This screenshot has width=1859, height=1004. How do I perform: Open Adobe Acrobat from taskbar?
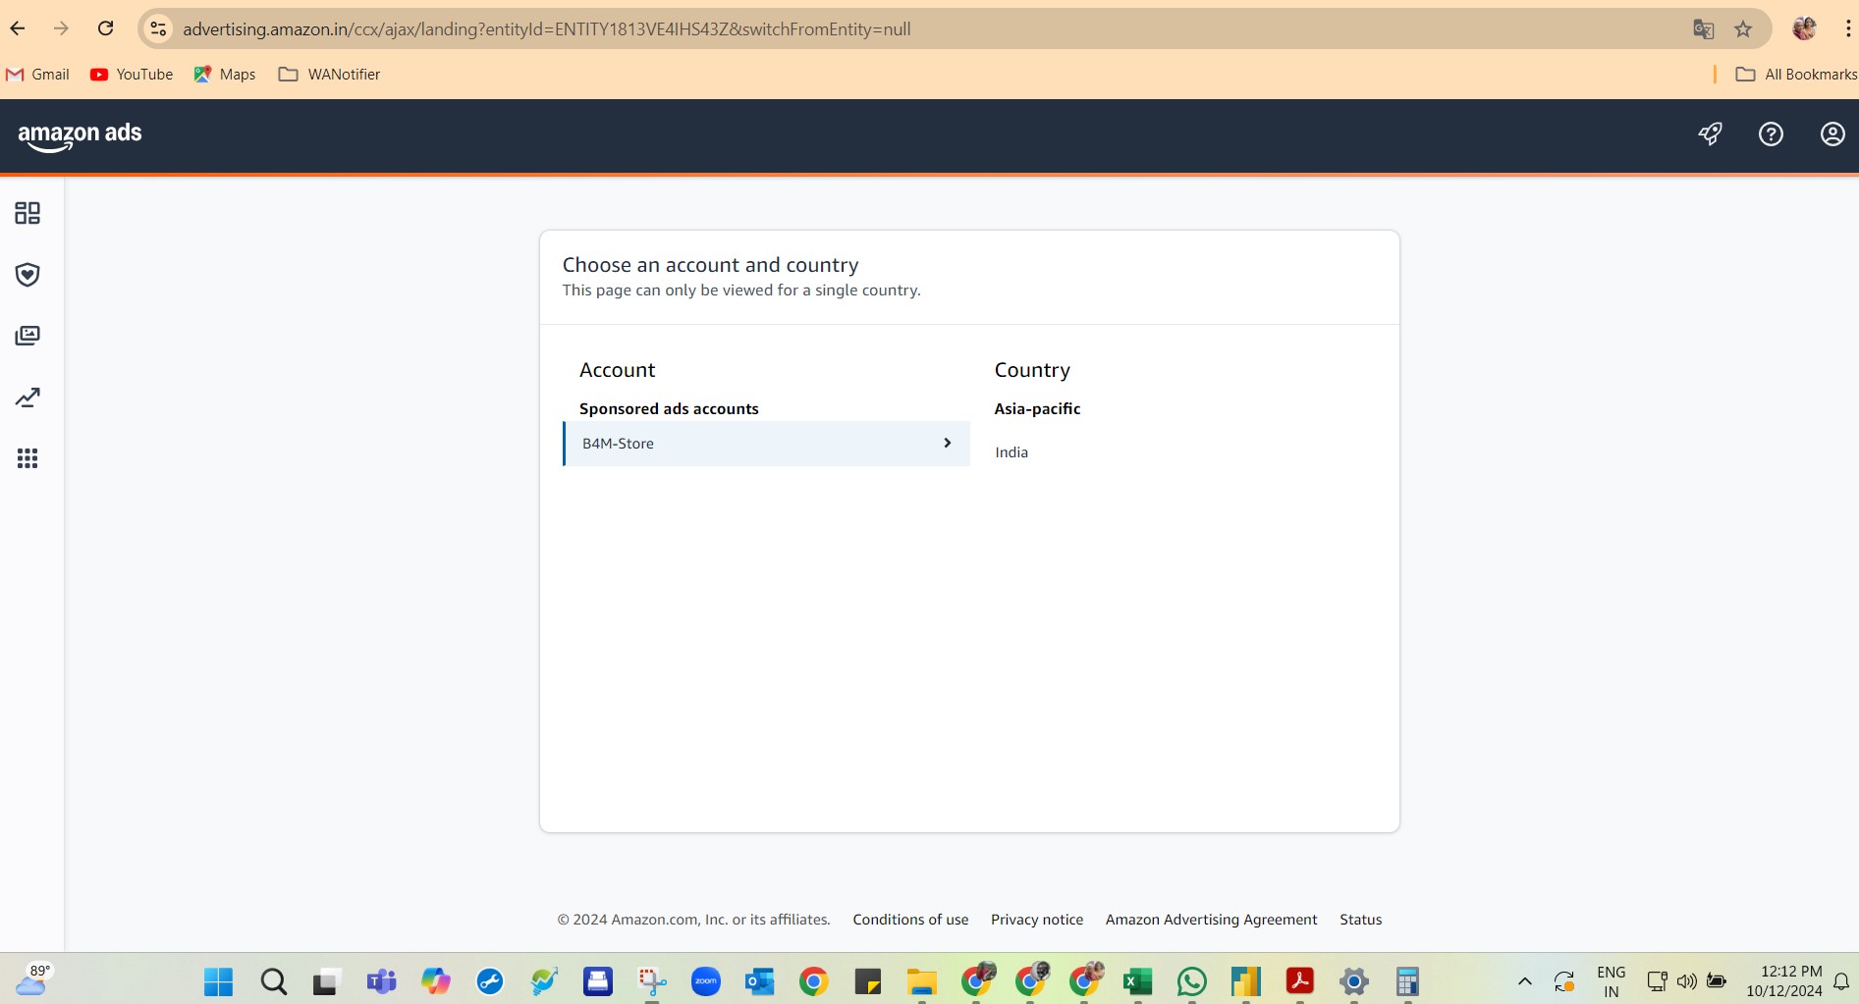pos(1300,981)
